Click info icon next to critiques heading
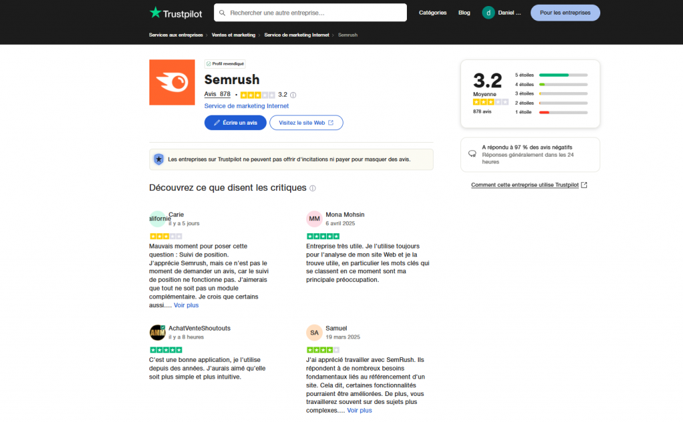This screenshot has height=422, width=683. pyautogui.click(x=312, y=188)
